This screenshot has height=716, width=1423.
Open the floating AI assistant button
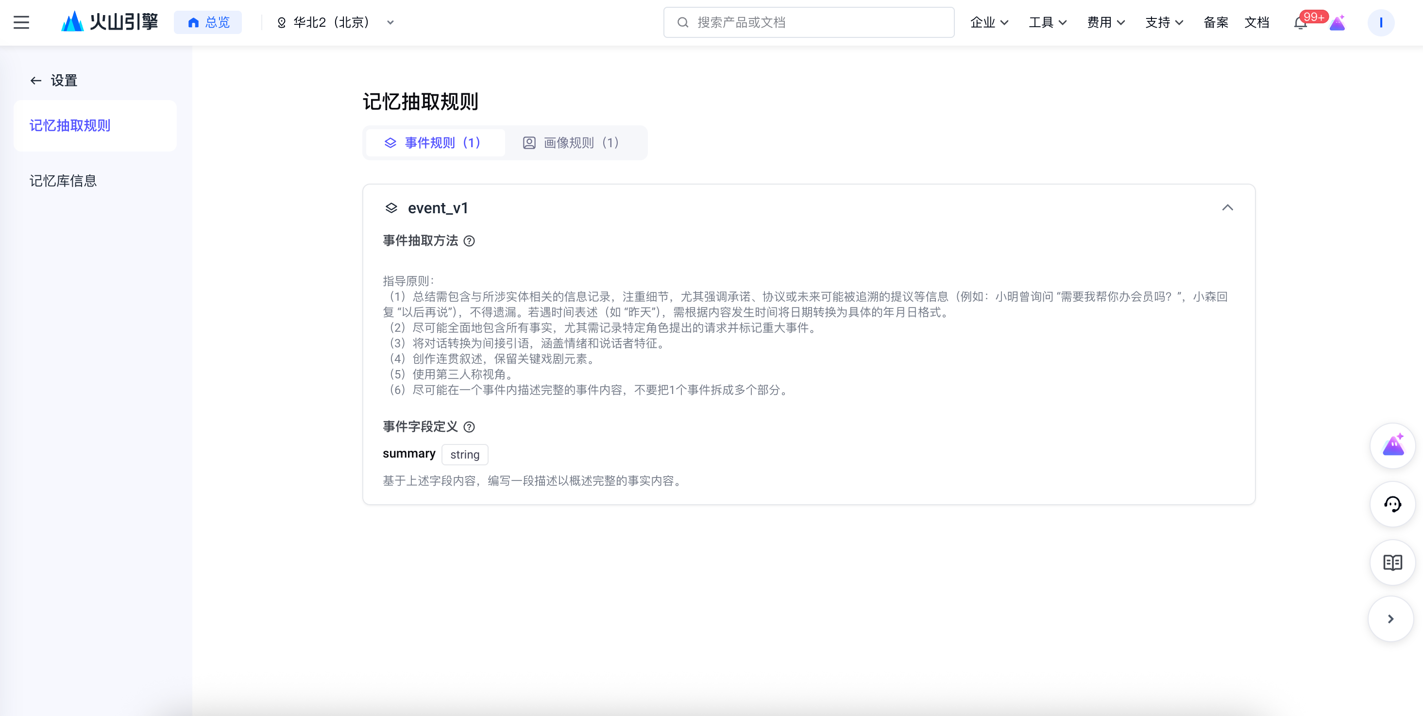coord(1392,445)
